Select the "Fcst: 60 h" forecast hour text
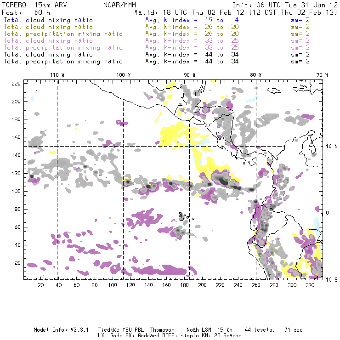The height and width of the screenshot is (340, 340). (x=26, y=12)
